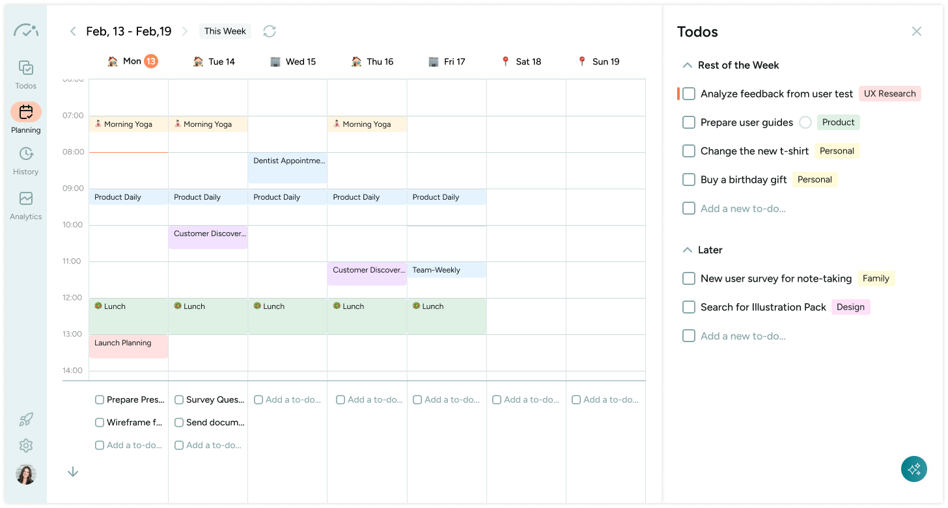Click Add a new to-do under Later
Viewport: 948px width, 508px height.
click(743, 336)
